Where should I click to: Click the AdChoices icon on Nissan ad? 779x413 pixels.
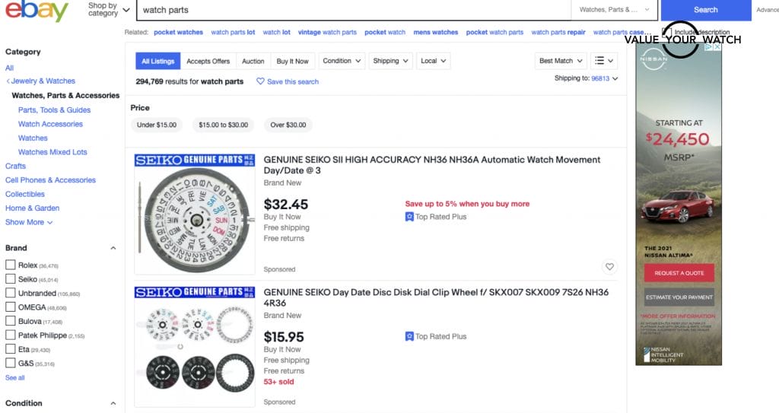[708, 47]
